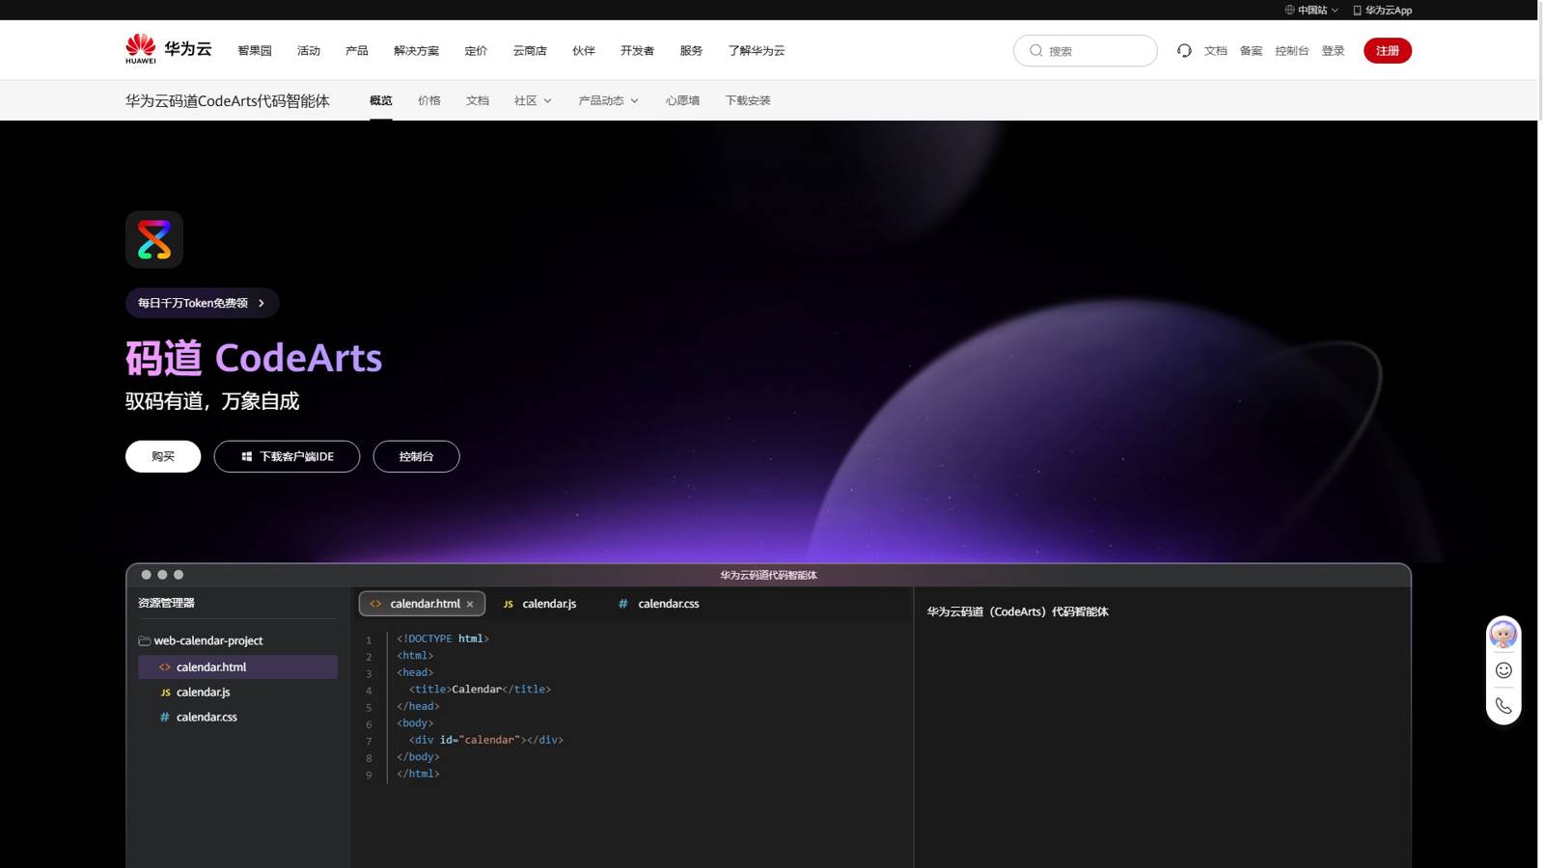This screenshot has width=1544, height=868.
Task: Click the <title>Calendar</title> code line
Action: [480, 690]
